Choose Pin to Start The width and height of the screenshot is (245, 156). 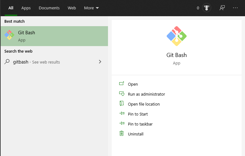(x=138, y=114)
